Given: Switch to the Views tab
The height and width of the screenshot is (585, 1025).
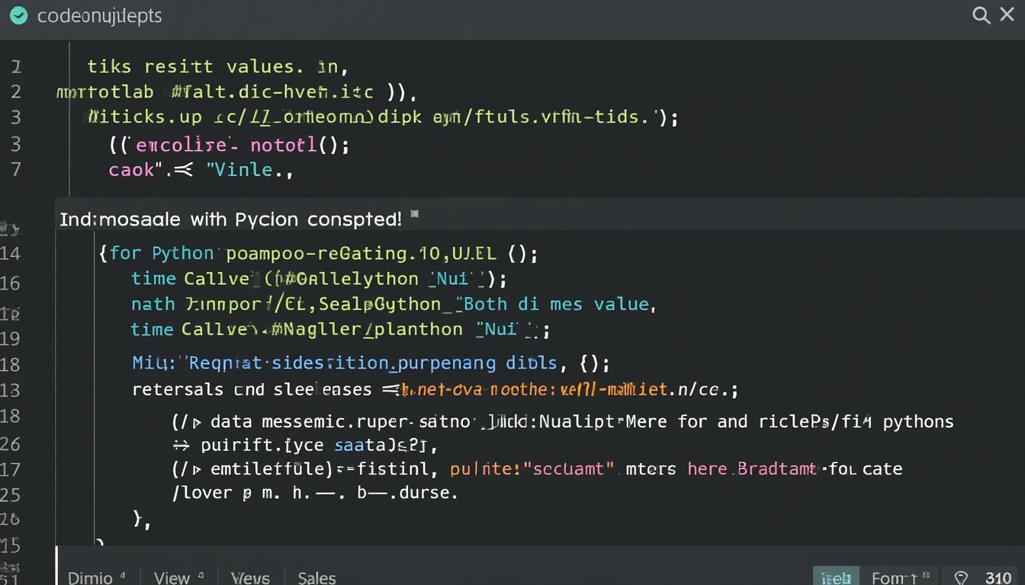Looking at the screenshot, I should tap(250, 578).
